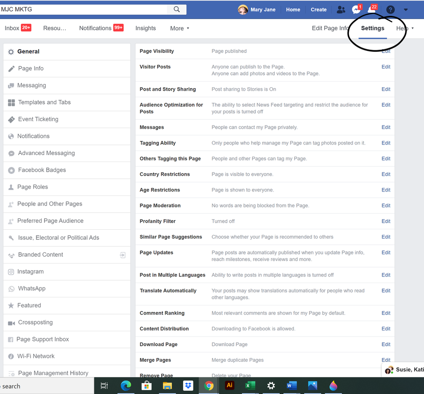Switch to the Inbox tab
This screenshot has height=394, width=424.
(x=18, y=28)
